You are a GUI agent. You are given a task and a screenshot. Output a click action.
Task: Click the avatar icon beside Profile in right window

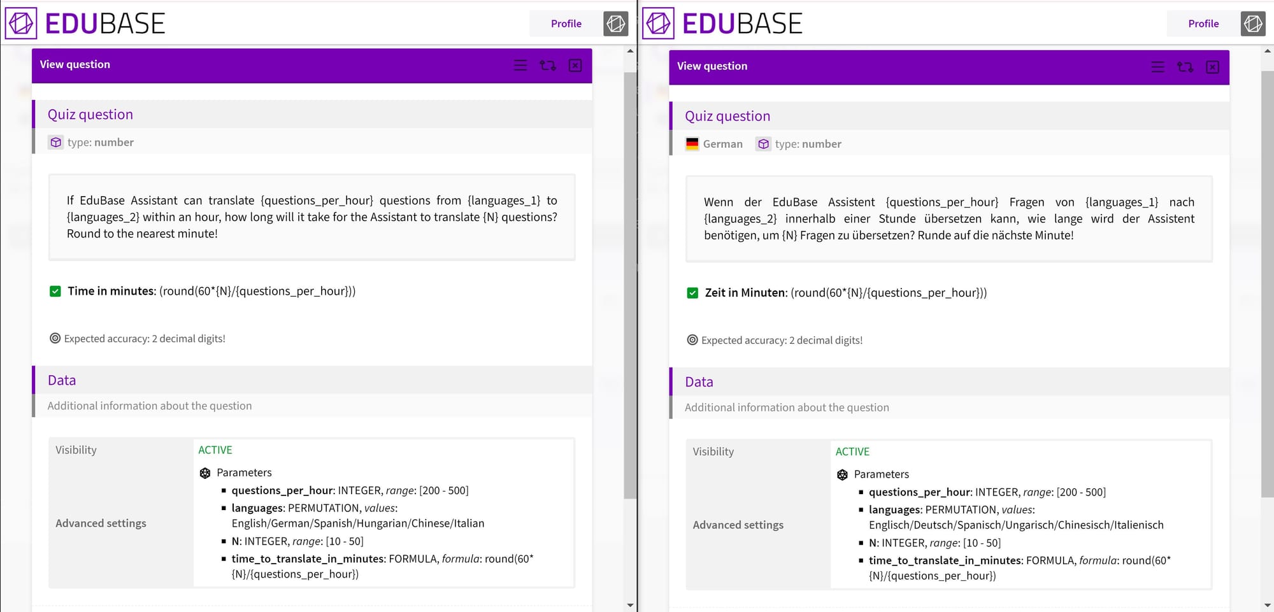1253,24
